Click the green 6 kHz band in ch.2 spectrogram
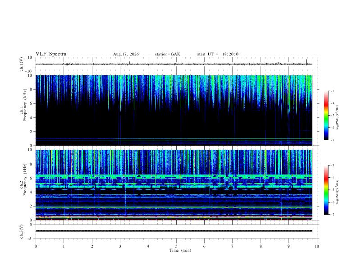Image resolution: width=357 pixels, height=276 pixels. click(174, 176)
